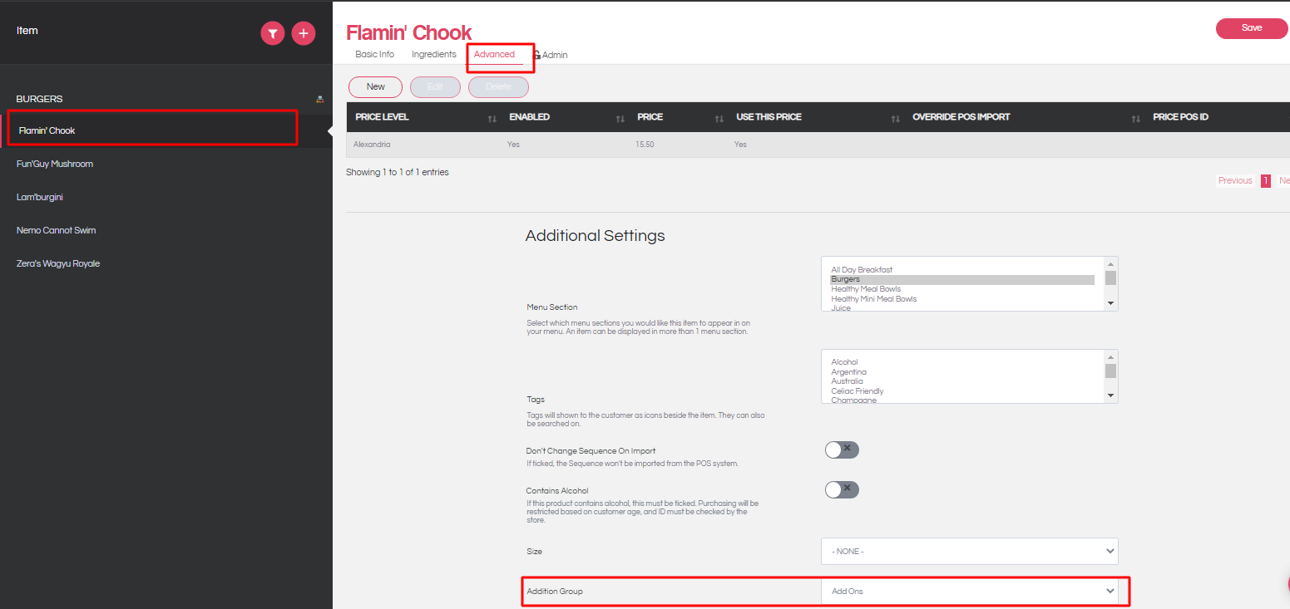1290x609 pixels.
Task: Select the Argentina tag
Action: (x=962, y=372)
